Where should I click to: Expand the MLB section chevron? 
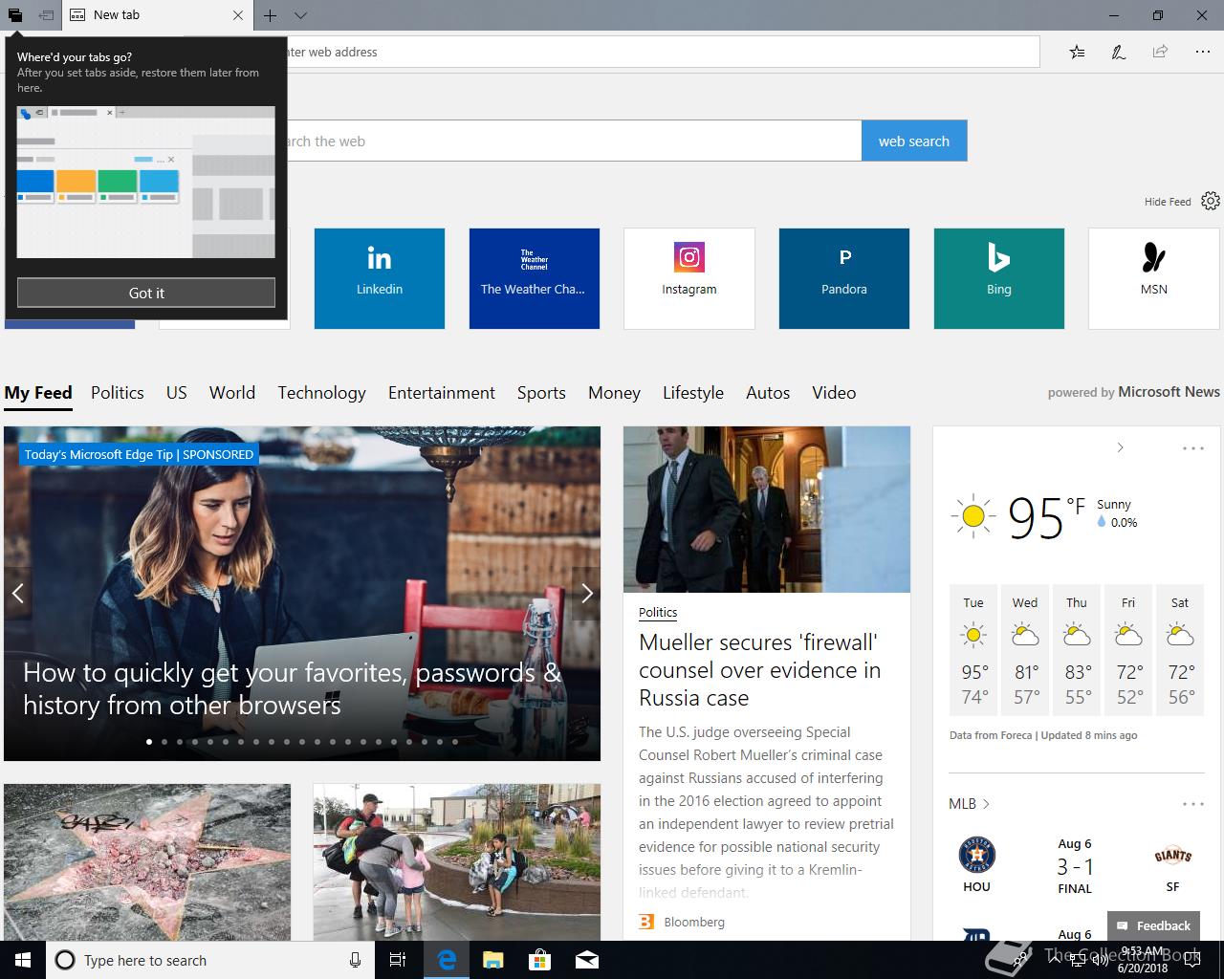[x=986, y=804]
